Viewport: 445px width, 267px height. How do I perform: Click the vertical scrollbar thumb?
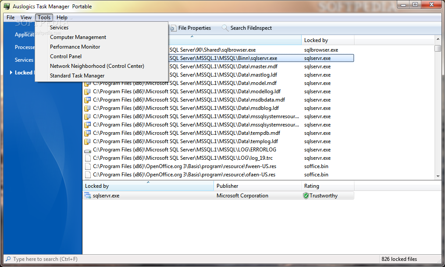coord(438,49)
